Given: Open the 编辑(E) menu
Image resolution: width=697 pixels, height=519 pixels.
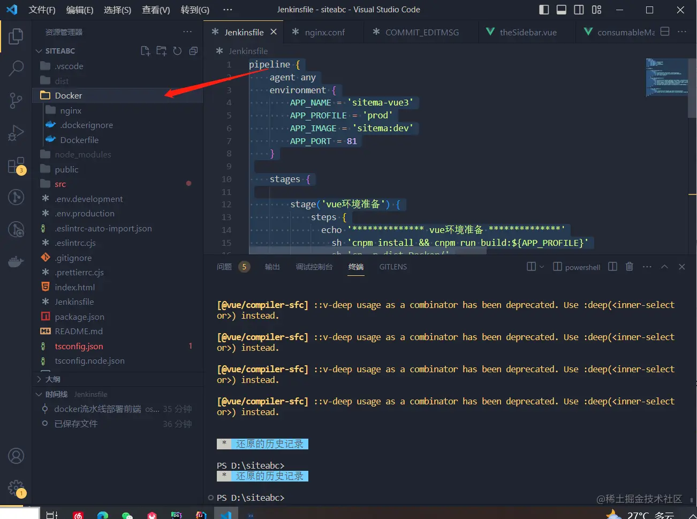Looking at the screenshot, I should (x=80, y=10).
